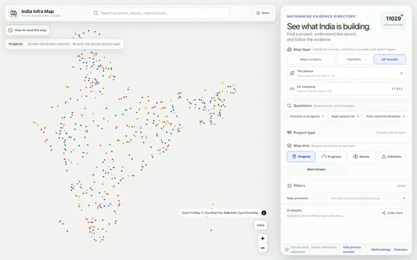Select the All records map layer tab
This screenshot has width=417, height=260.
point(390,59)
